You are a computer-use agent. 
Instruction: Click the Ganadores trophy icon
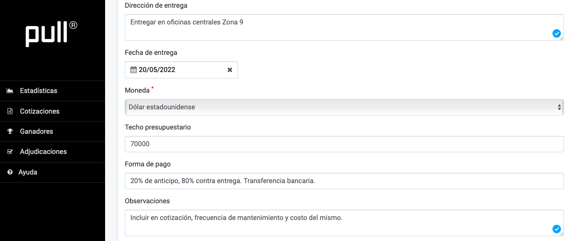10,131
